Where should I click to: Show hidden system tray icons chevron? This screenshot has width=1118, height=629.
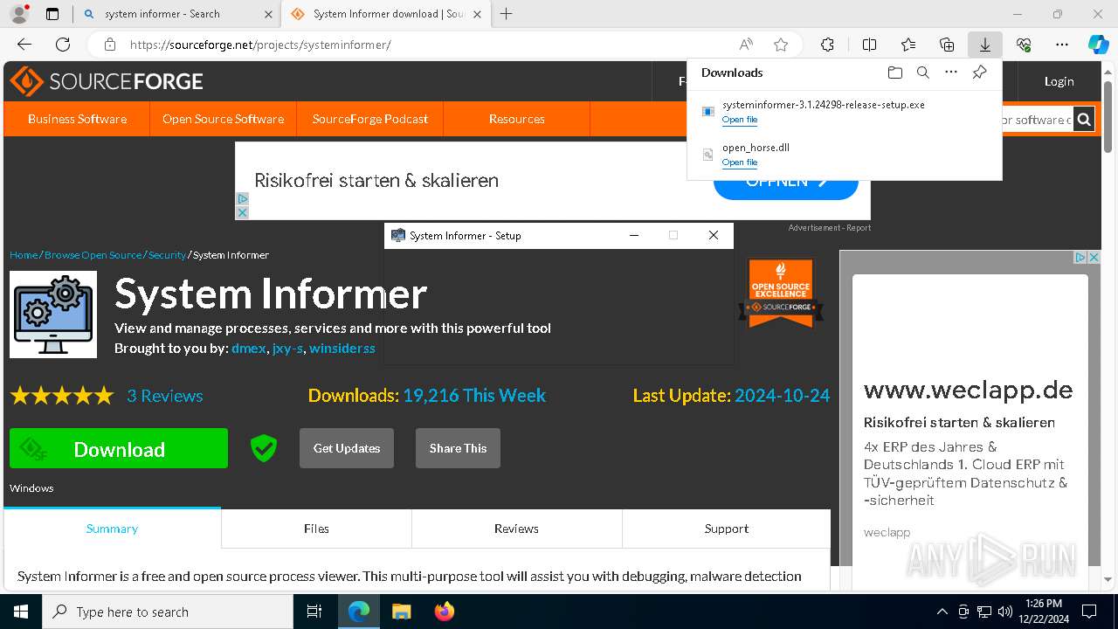pos(942,612)
